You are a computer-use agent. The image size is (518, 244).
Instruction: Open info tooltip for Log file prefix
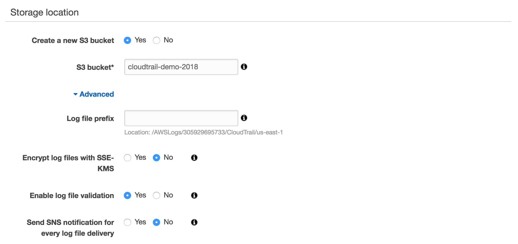244,118
